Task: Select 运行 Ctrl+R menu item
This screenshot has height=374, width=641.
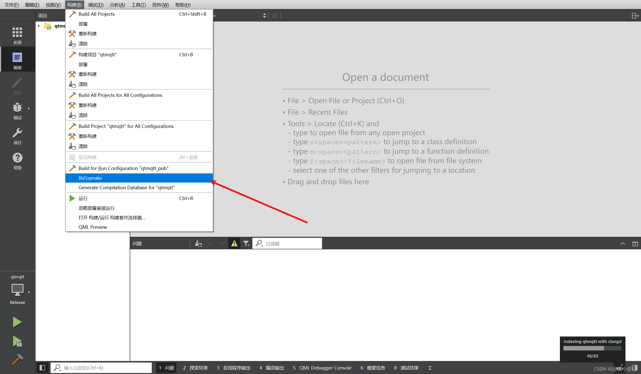Action: pos(139,198)
